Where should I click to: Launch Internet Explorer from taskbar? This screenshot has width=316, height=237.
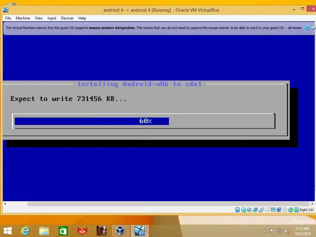(x=25, y=231)
